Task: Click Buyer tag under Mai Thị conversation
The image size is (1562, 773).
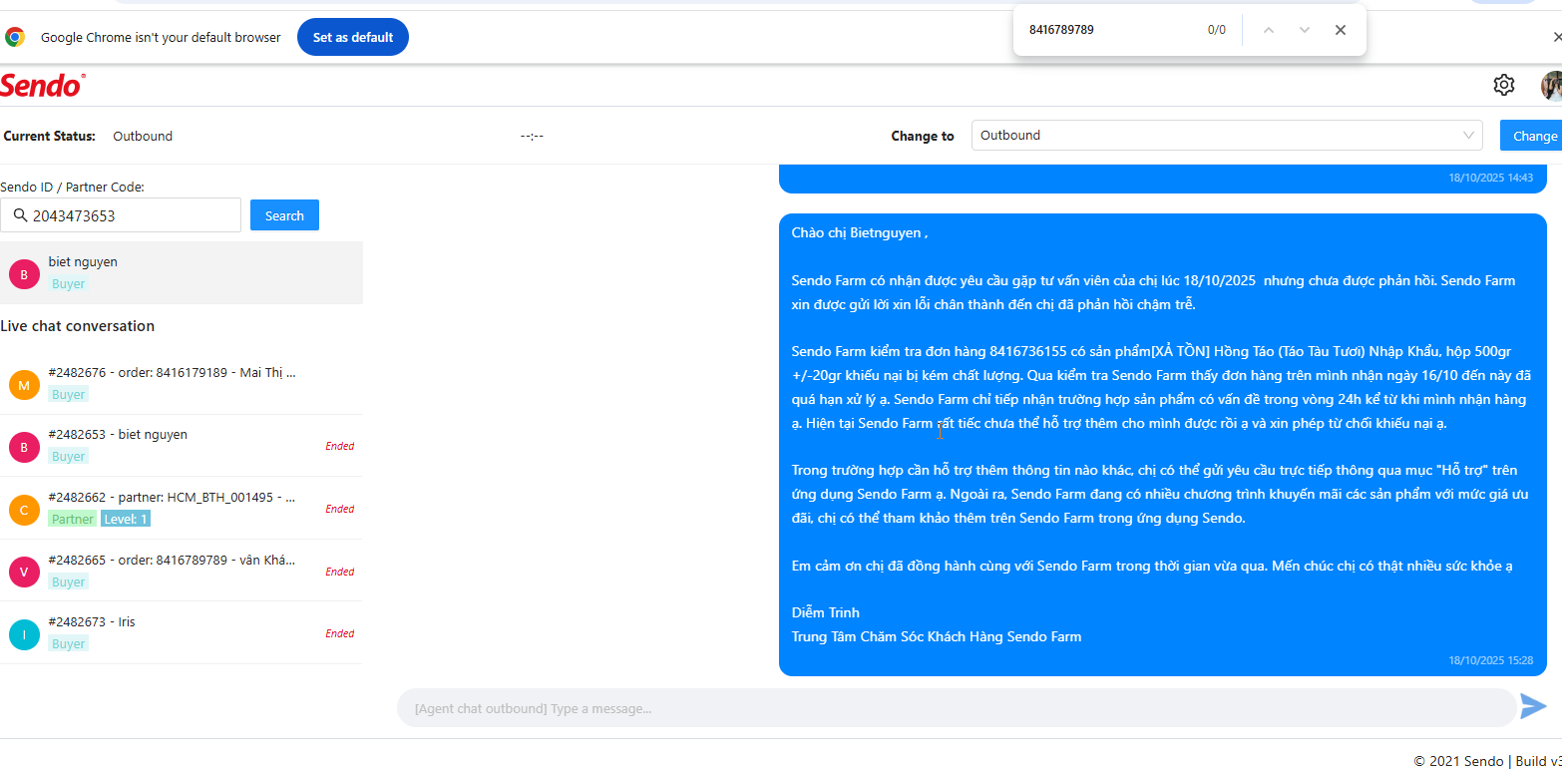Action: (x=69, y=394)
